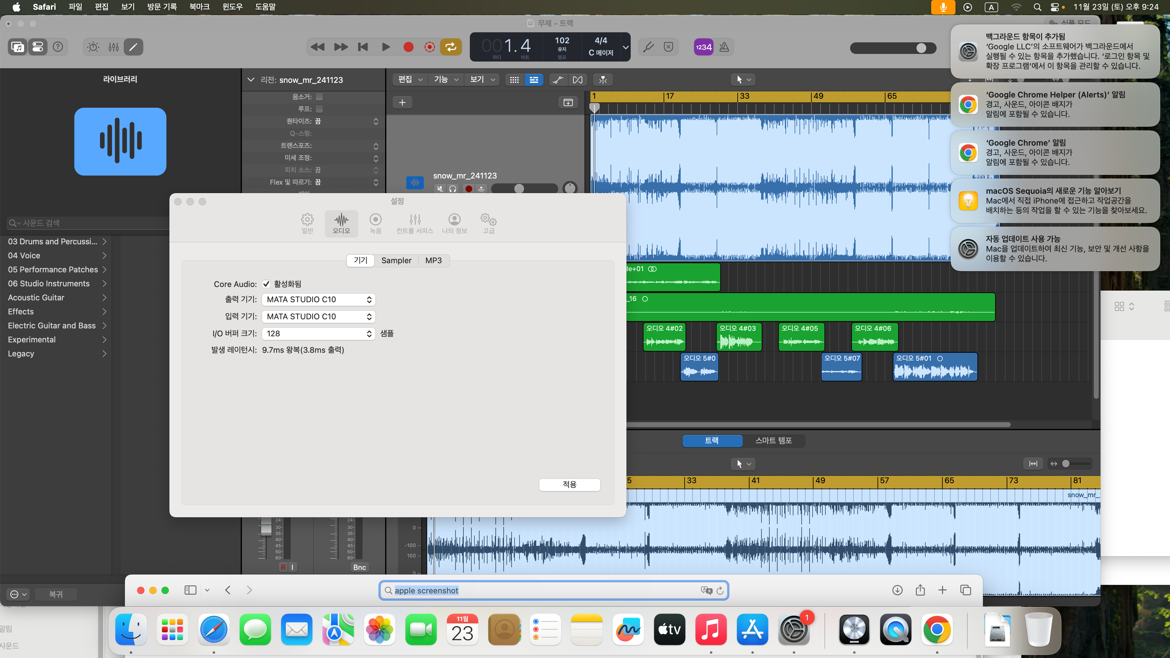
Task: Open the Mixer button in toolbar
Action: (114, 47)
